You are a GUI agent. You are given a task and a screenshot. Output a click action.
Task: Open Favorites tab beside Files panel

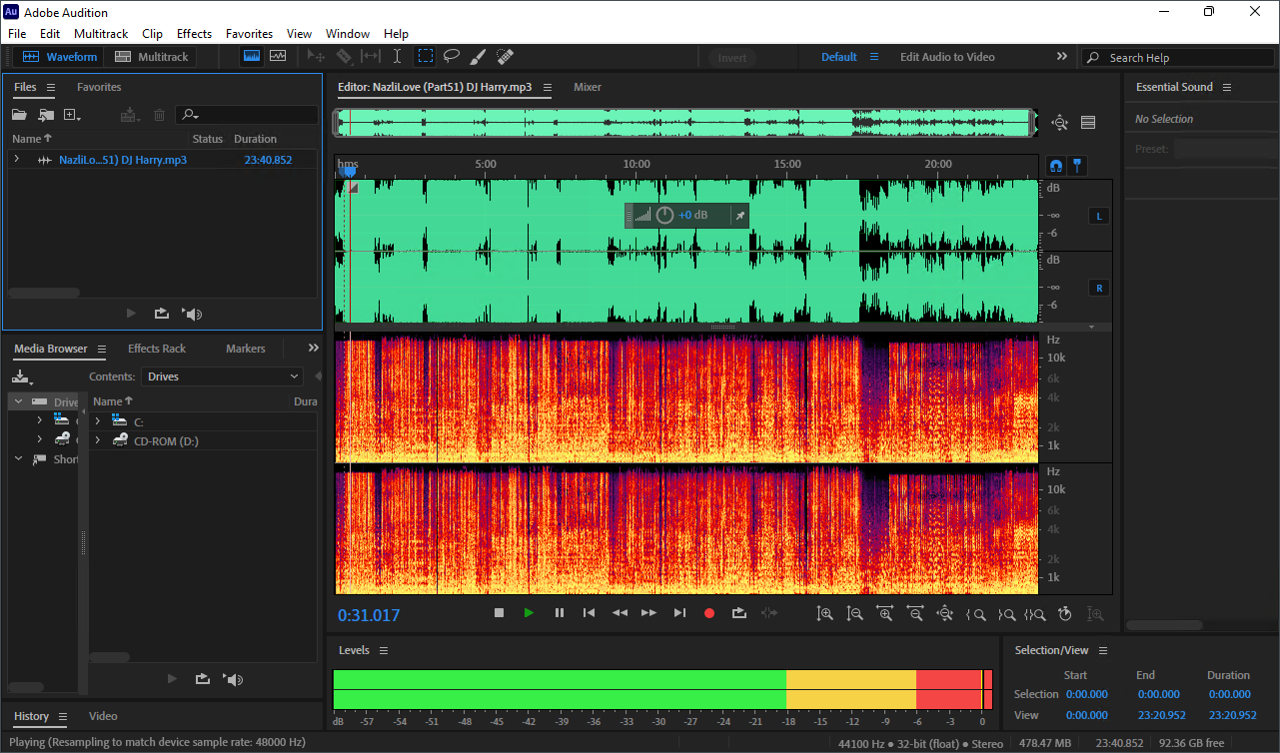(x=99, y=87)
